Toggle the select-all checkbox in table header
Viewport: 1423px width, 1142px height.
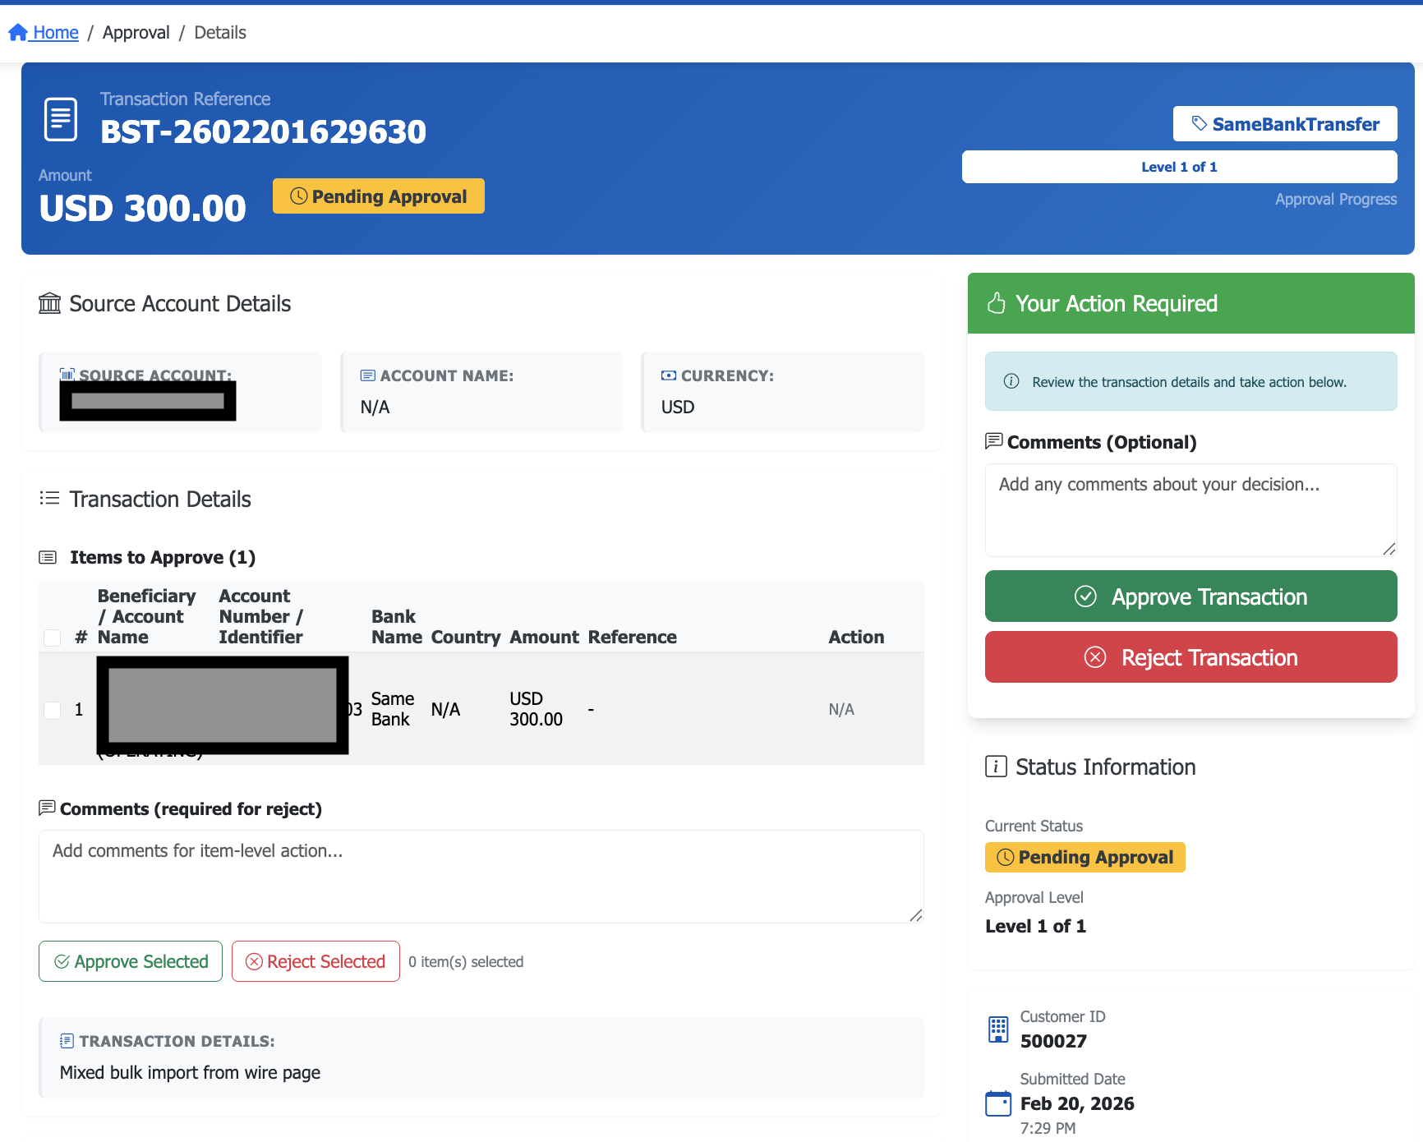[x=53, y=638]
